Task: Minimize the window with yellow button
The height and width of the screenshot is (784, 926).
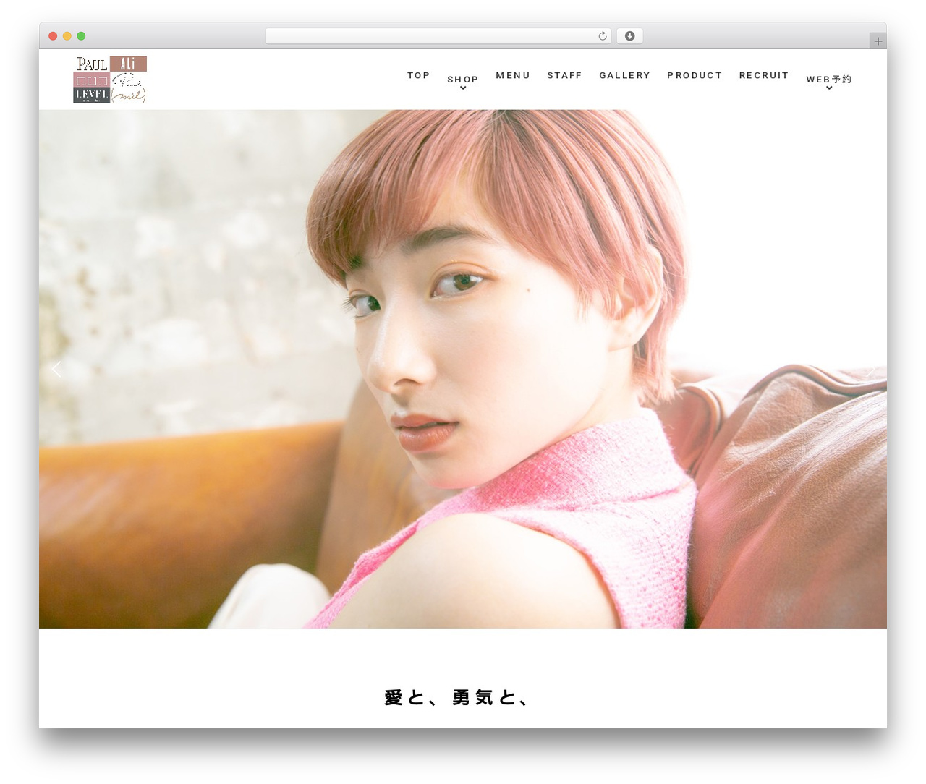Action: pyautogui.click(x=67, y=36)
